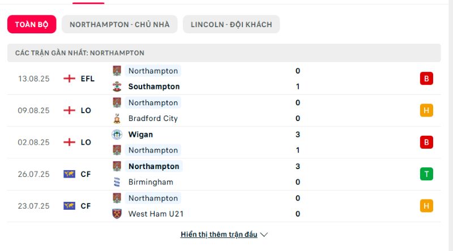Screen dimensions: 453x251
Task: Switch to Northampton - Chủ Nhà tab
Action: (x=119, y=24)
